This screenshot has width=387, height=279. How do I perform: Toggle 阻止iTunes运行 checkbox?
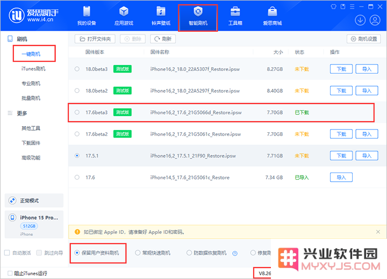point(10,273)
